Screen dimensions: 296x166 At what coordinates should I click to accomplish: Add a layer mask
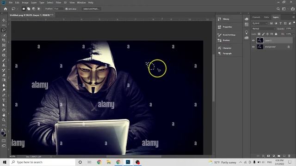click(268, 156)
